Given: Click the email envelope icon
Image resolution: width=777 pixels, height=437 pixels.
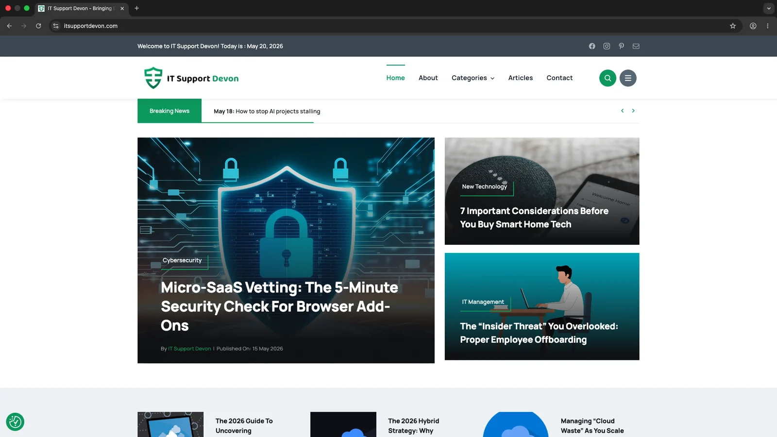Looking at the screenshot, I should point(636,46).
